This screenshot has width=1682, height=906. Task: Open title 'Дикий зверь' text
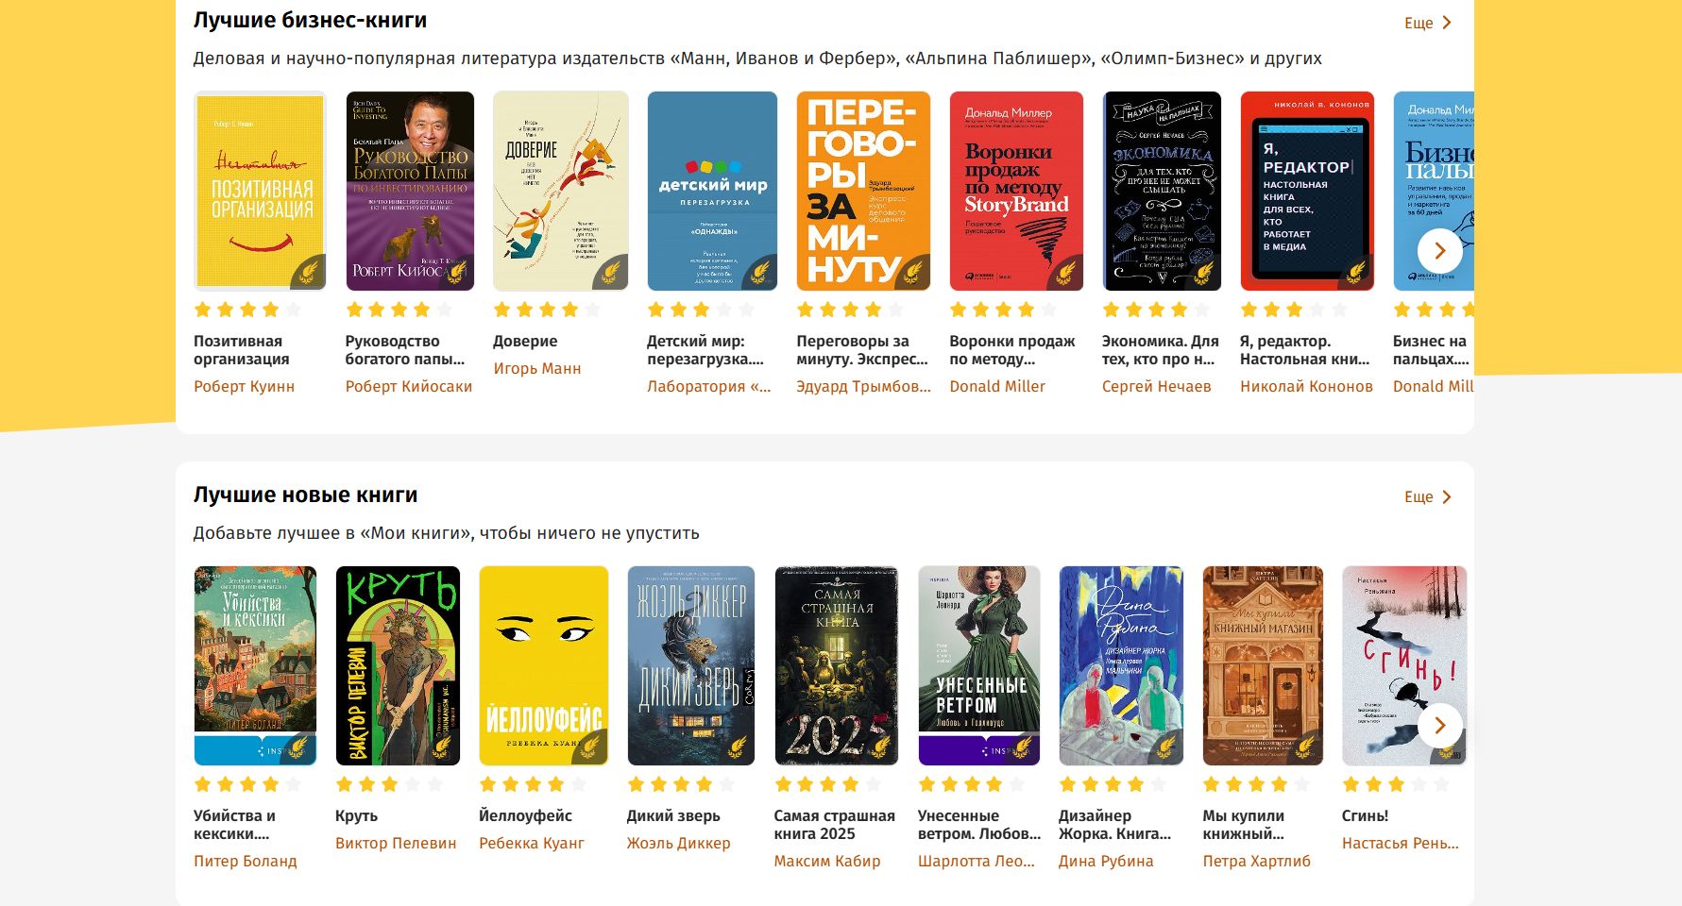pos(673,815)
